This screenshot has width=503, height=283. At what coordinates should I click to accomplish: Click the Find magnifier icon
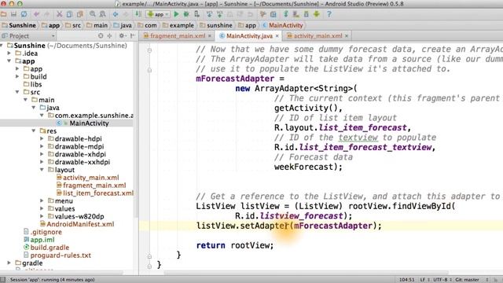[93, 14]
